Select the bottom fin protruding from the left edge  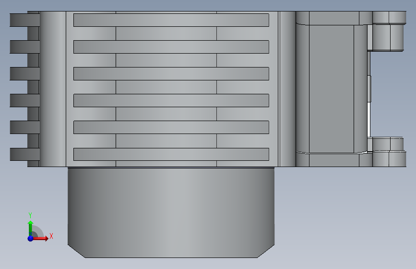pyautogui.click(x=24, y=154)
